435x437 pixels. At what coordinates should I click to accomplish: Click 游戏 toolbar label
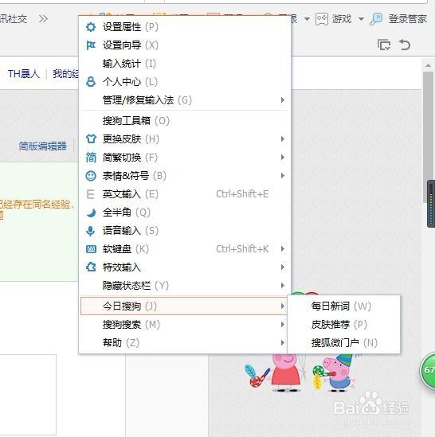[x=342, y=19]
